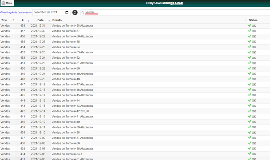Click the Status column header
The height and width of the screenshot is (160, 270).
[253, 20]
